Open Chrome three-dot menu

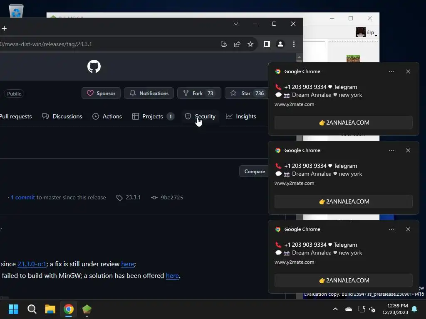coord(294,44)
